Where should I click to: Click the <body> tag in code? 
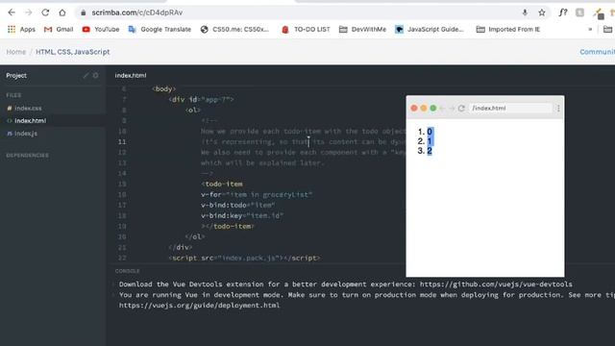click(164, 89)
